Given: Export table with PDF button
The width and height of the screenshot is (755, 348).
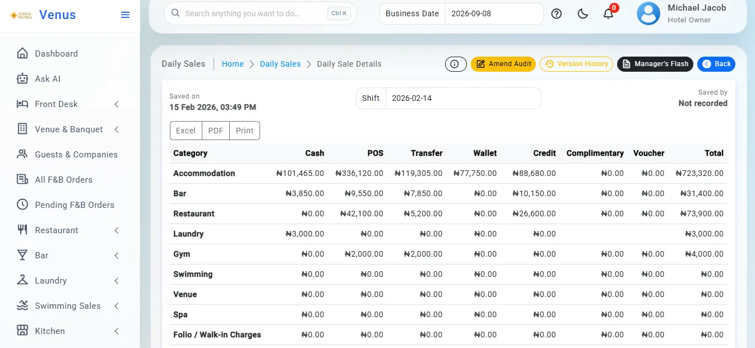Looking at the screenshot, I should pos(216,131).
